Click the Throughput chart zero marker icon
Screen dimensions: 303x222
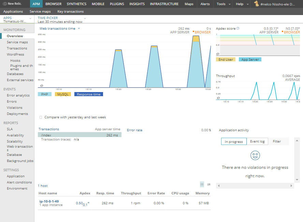(x=218, y=98)
